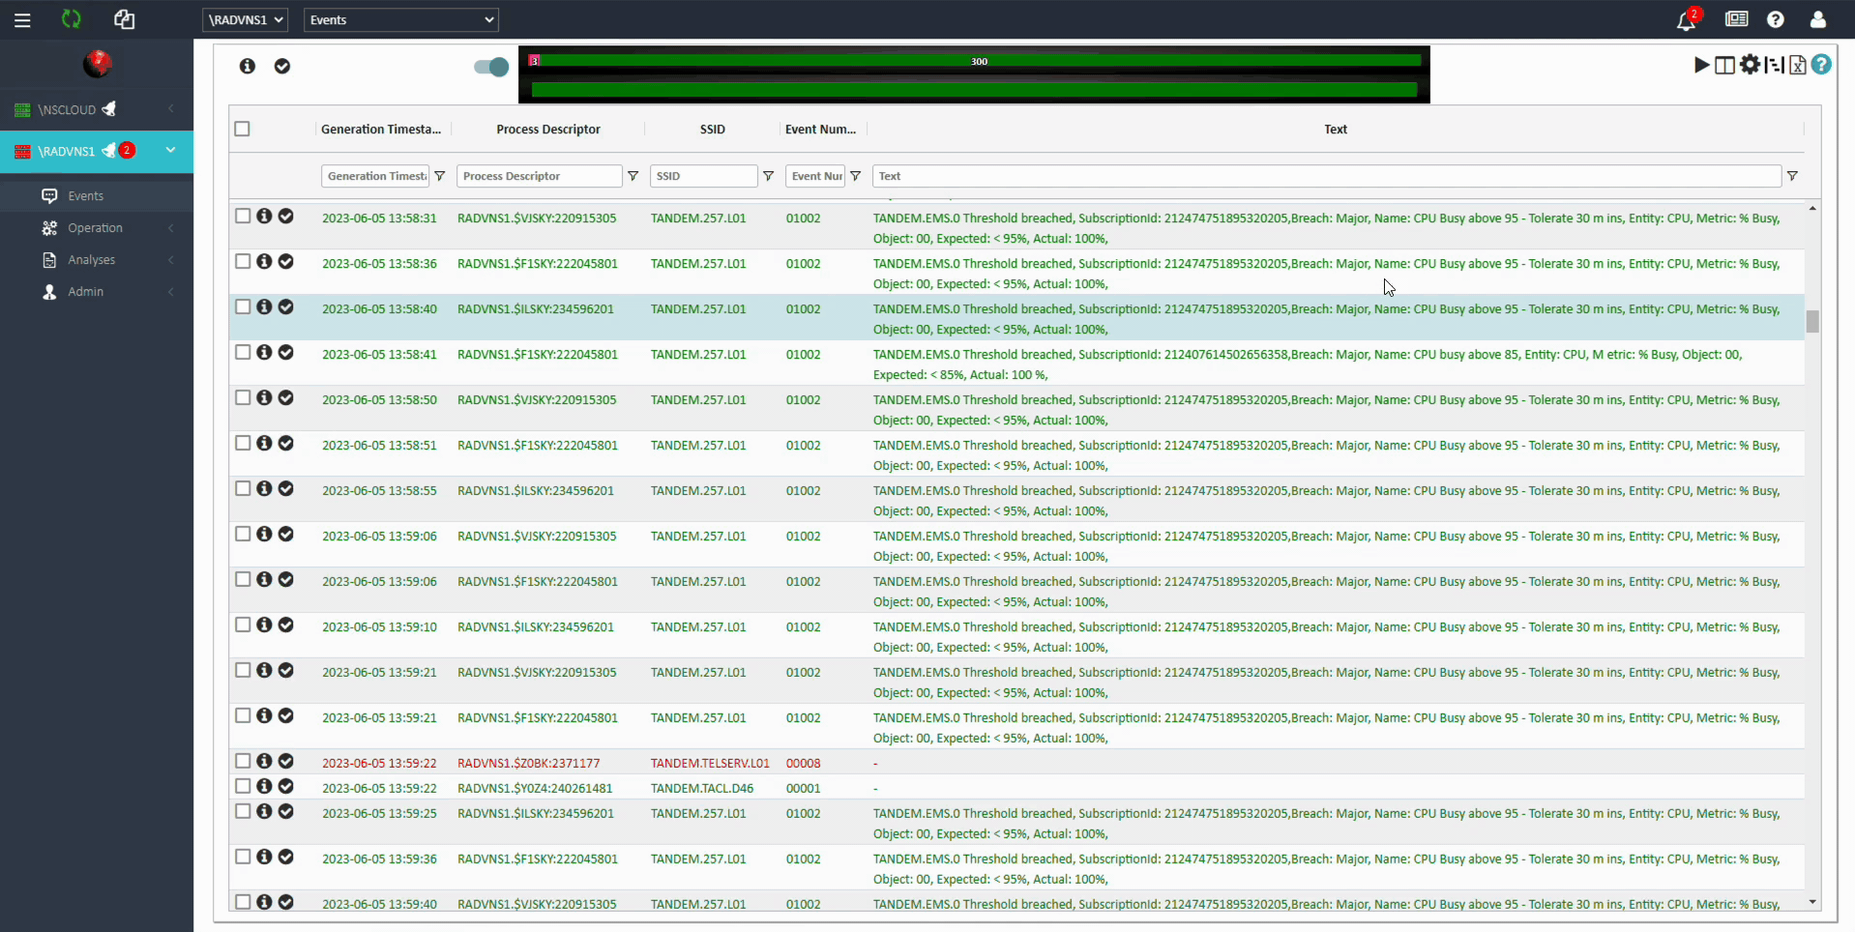Click the green refresh icon in the top bar

72,19
